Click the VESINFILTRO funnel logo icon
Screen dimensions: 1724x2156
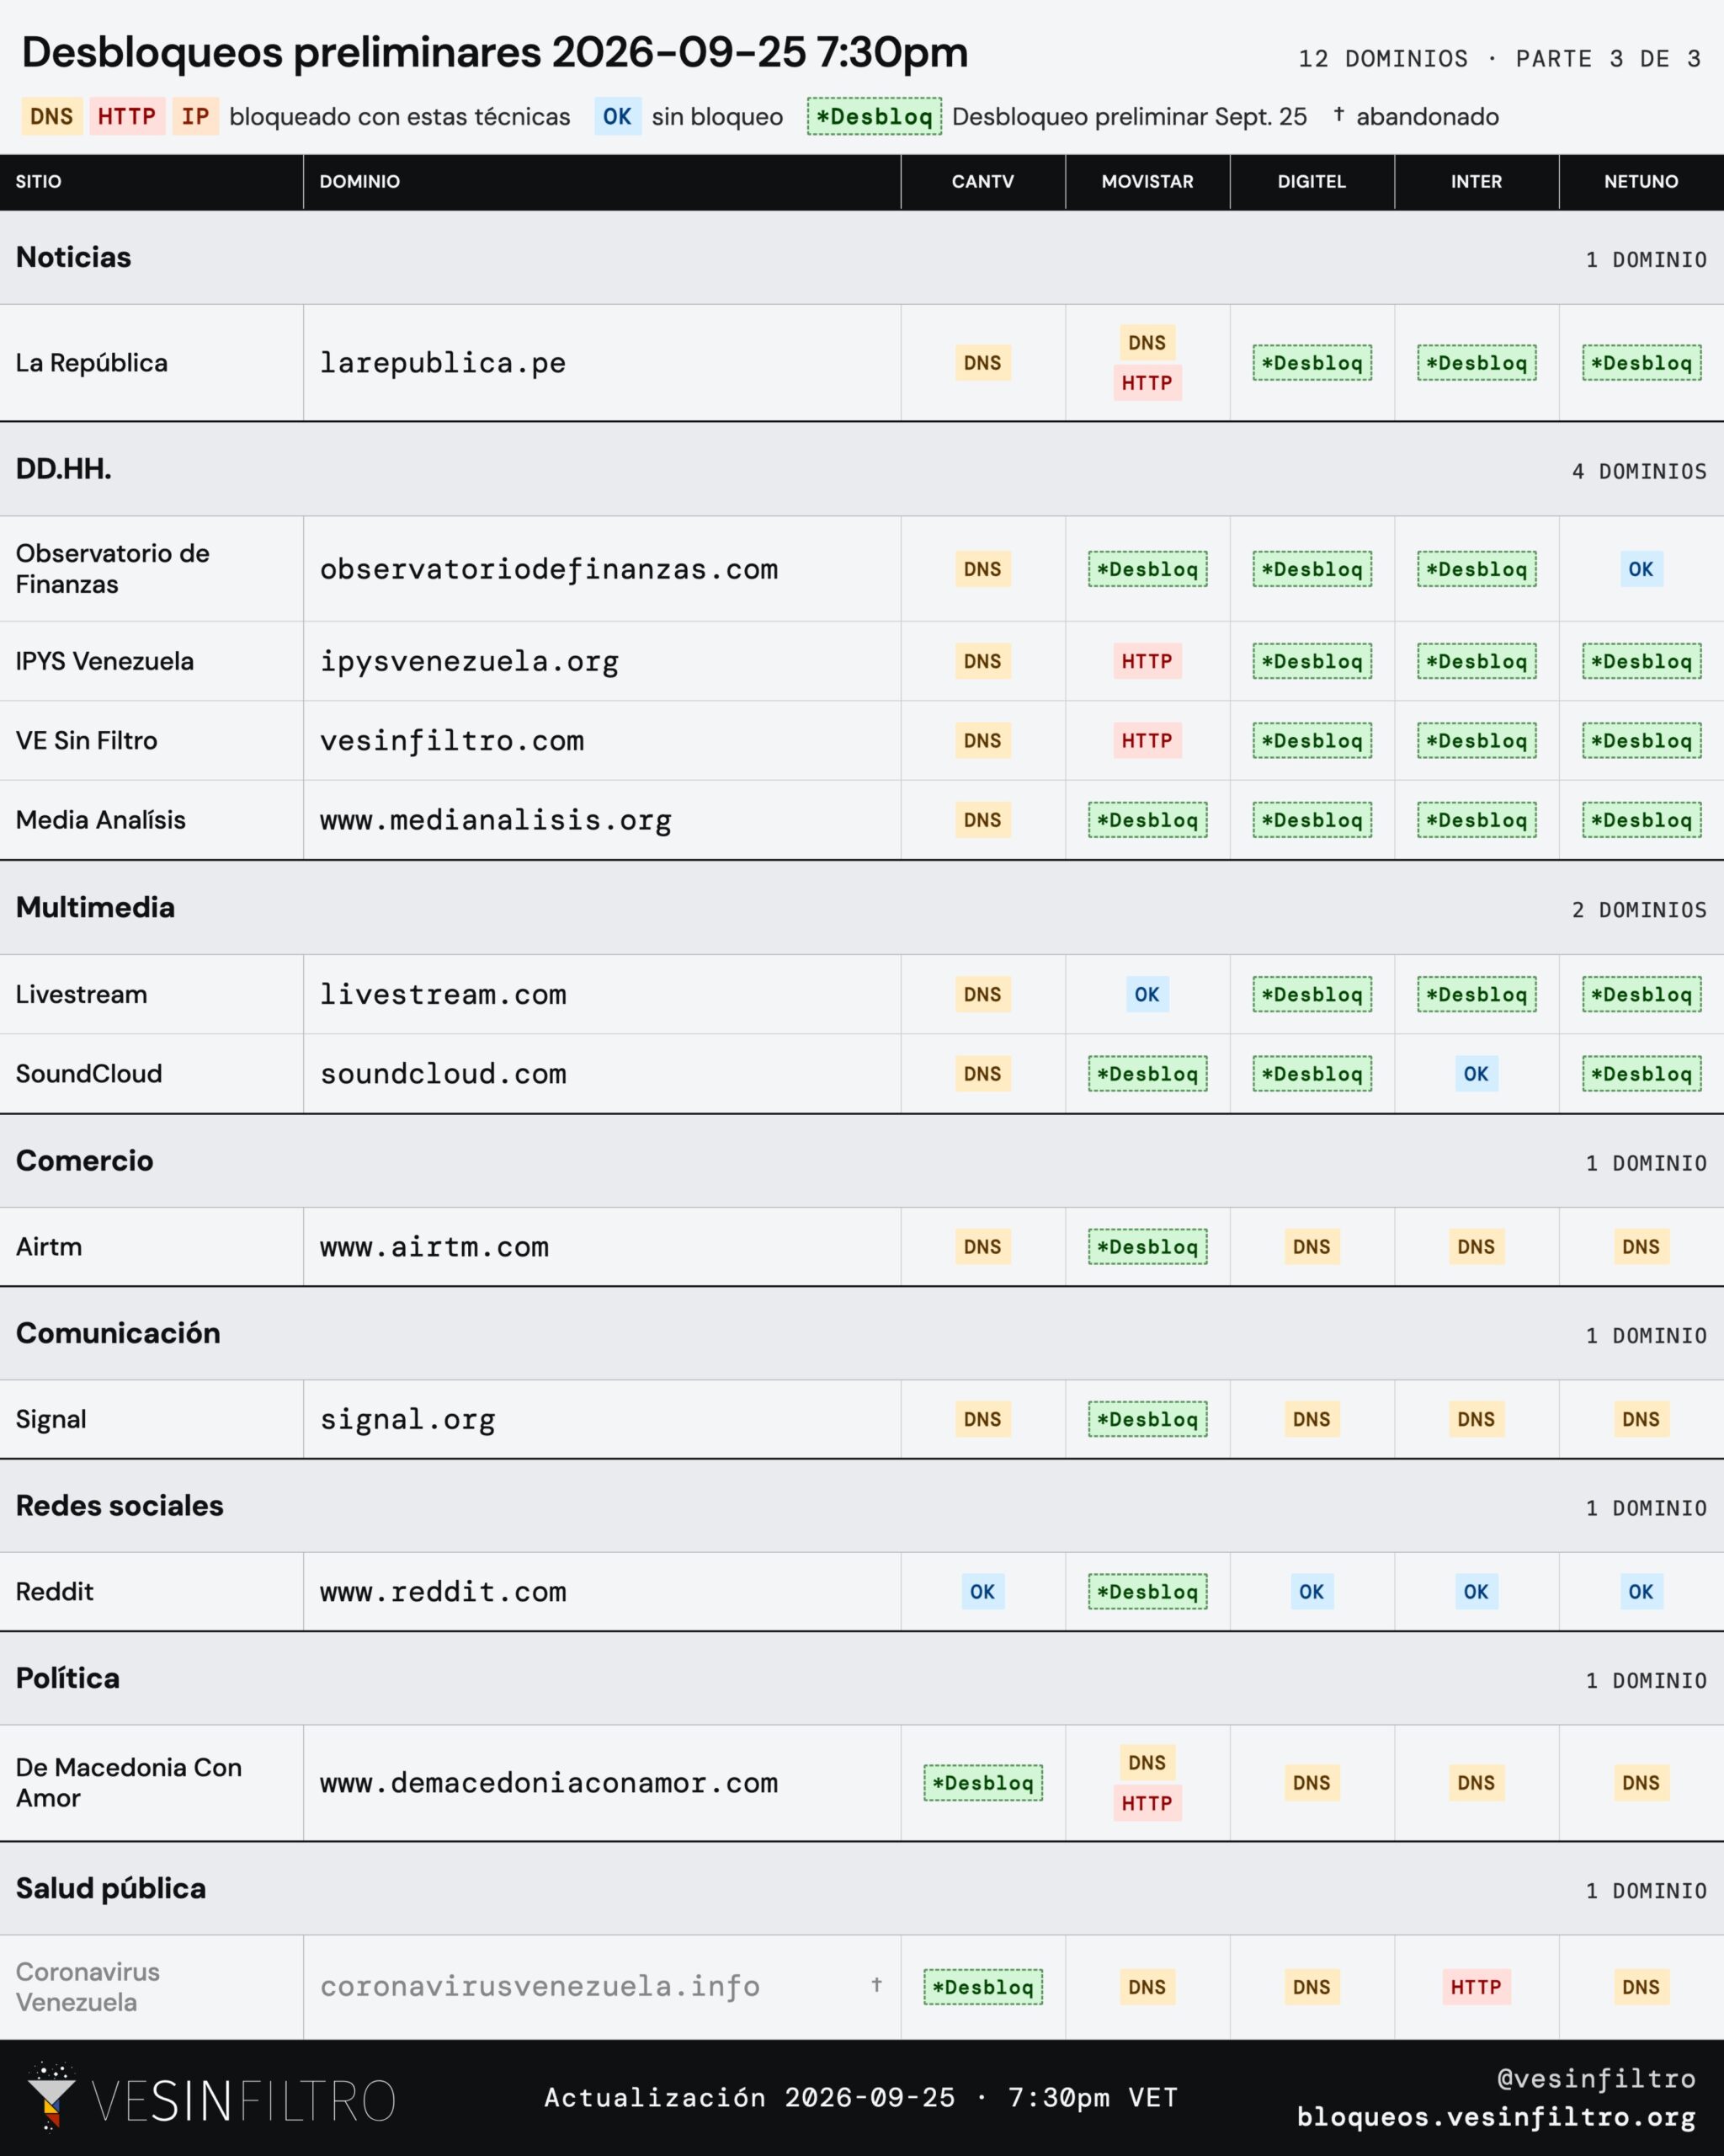[51, 2095]
